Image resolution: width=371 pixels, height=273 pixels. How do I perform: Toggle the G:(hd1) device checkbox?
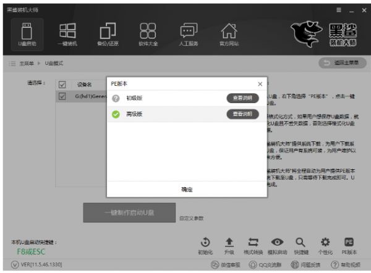click(62, 96)
